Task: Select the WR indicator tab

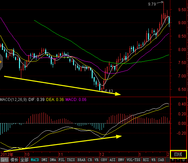Action: [154, 160]
